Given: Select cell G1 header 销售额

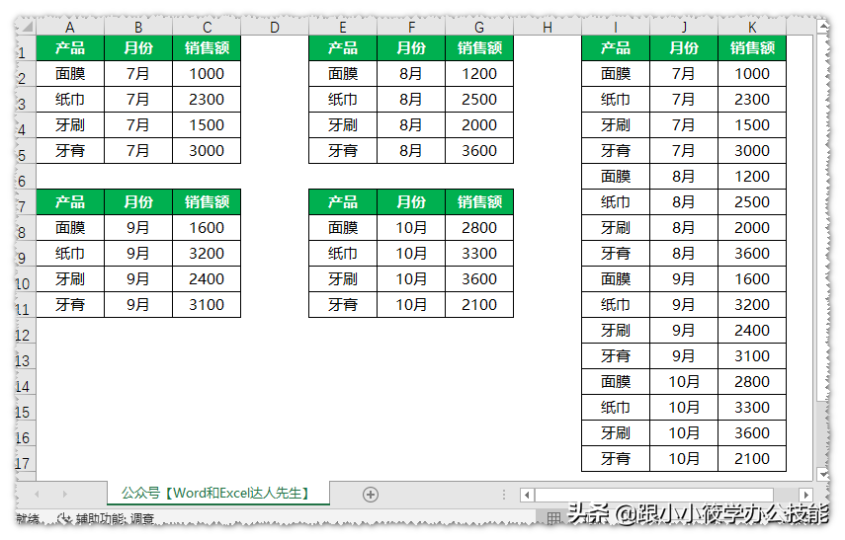Looking at the screenshot, I should pos(479,48).
